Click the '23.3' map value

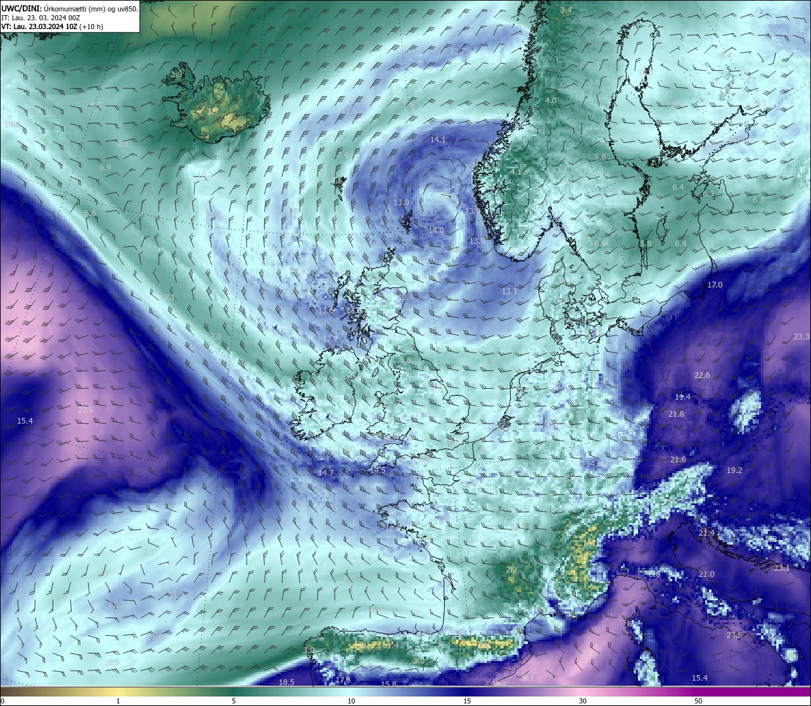point(801,336)
